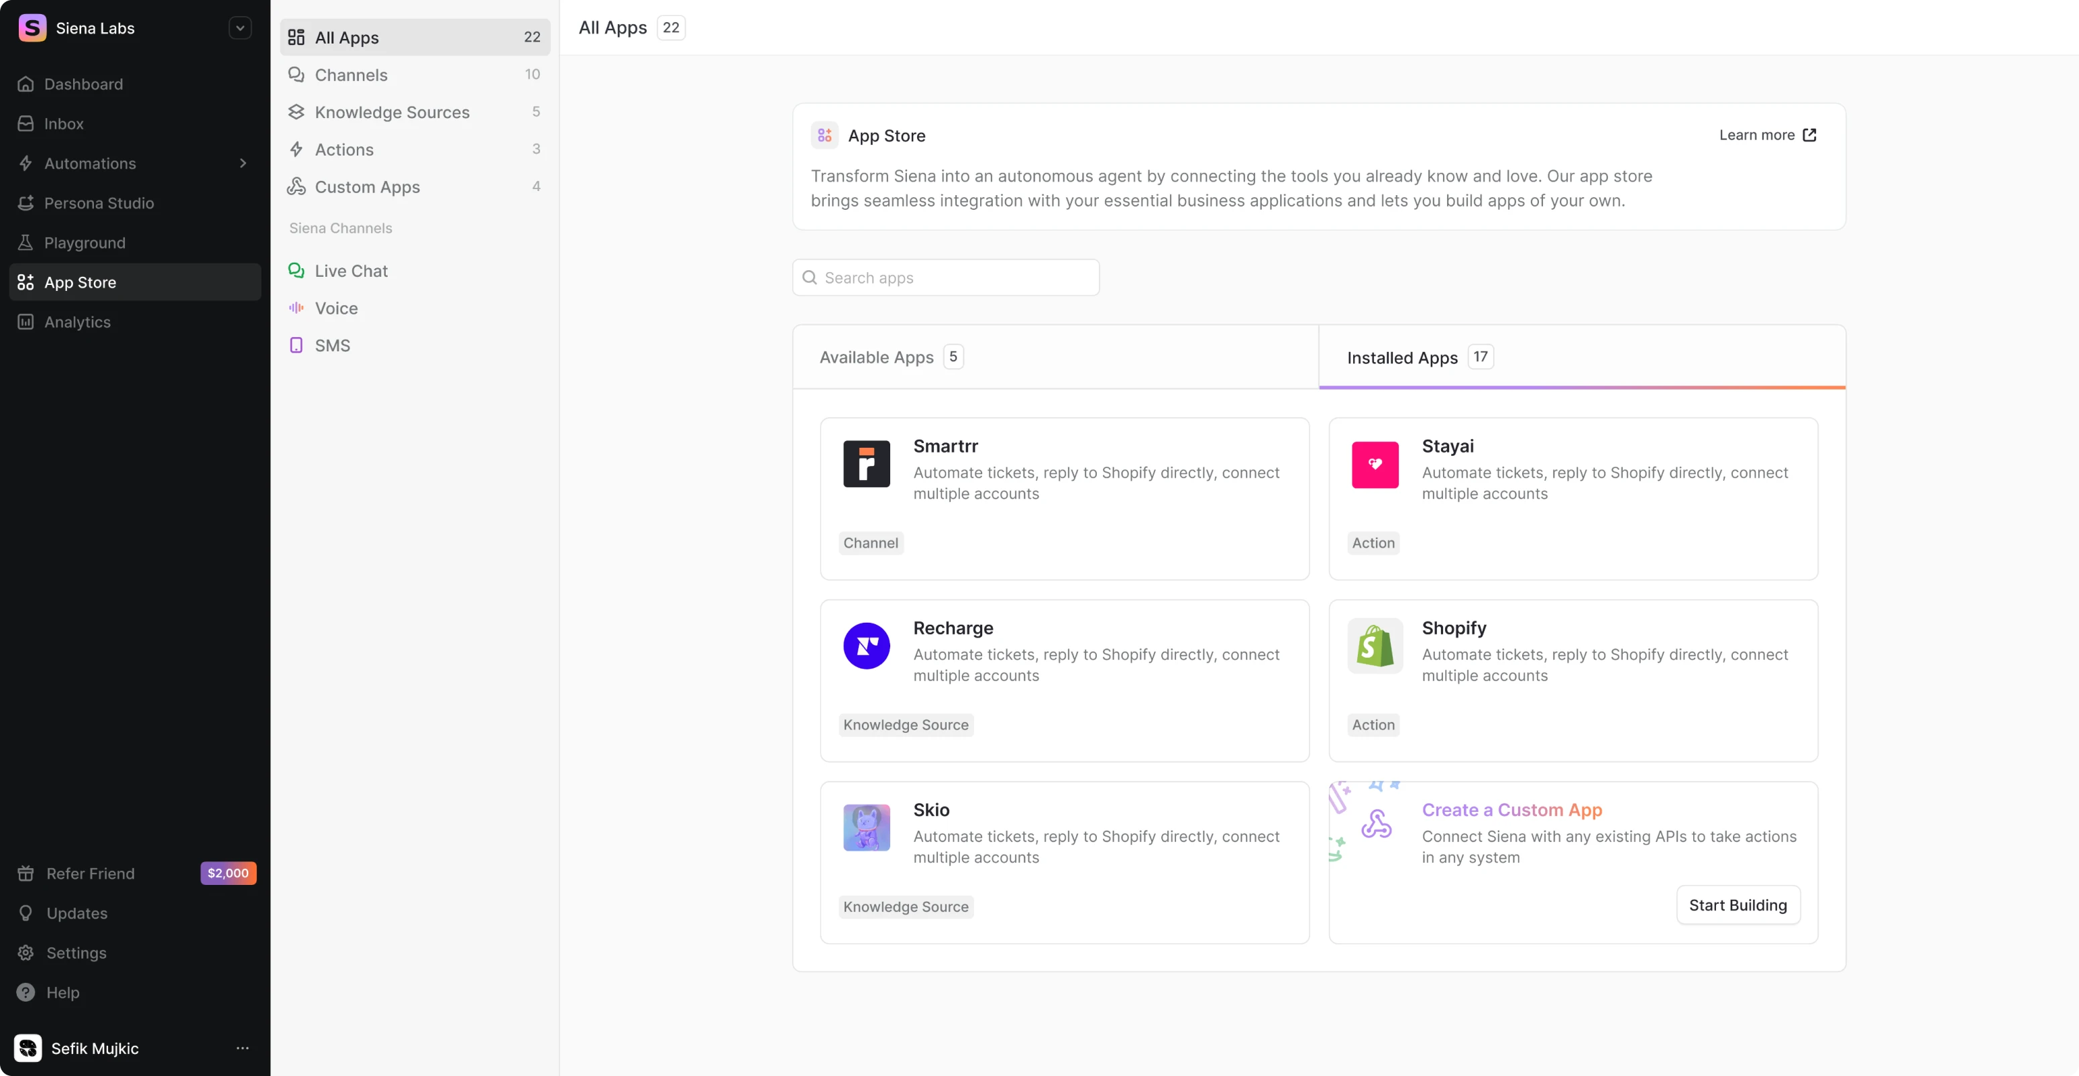The width and height of the screenshot is (2079, 1076).
Task: Open the Smartrr app logo
Action: (x=866, y=464)
